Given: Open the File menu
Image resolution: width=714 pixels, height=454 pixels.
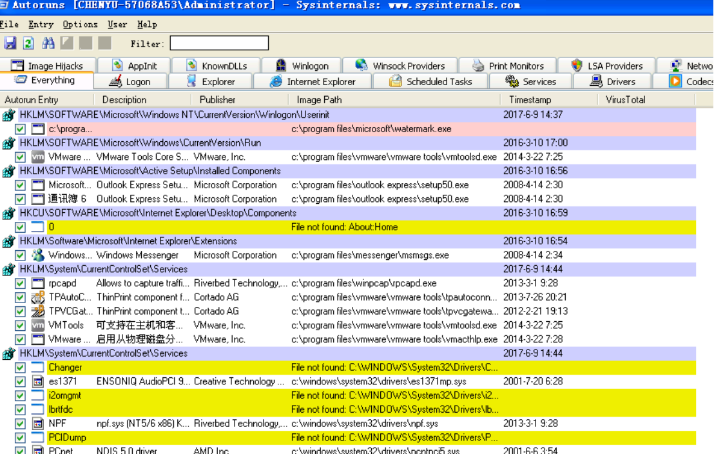Looking at the screenshot, I should (9, 25).
